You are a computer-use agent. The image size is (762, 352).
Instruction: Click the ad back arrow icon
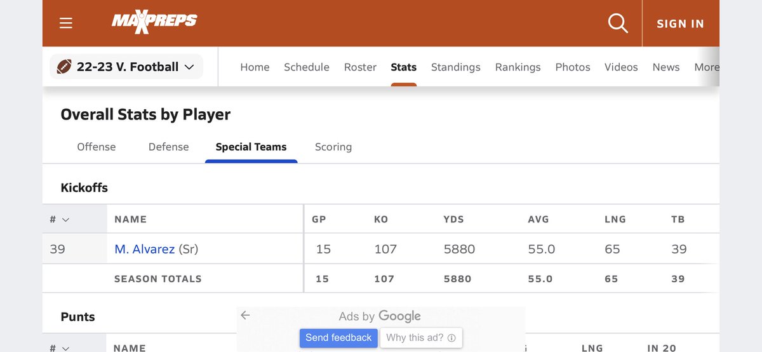246,315
